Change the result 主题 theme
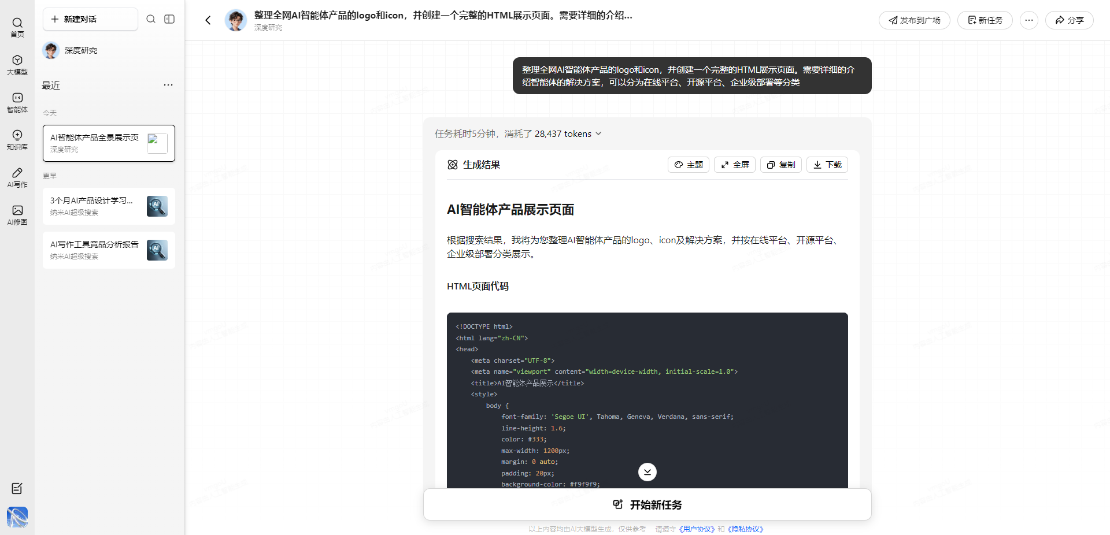Image resolution: width=1110 pixels, height=535 pixels. [x=688, y=165]
